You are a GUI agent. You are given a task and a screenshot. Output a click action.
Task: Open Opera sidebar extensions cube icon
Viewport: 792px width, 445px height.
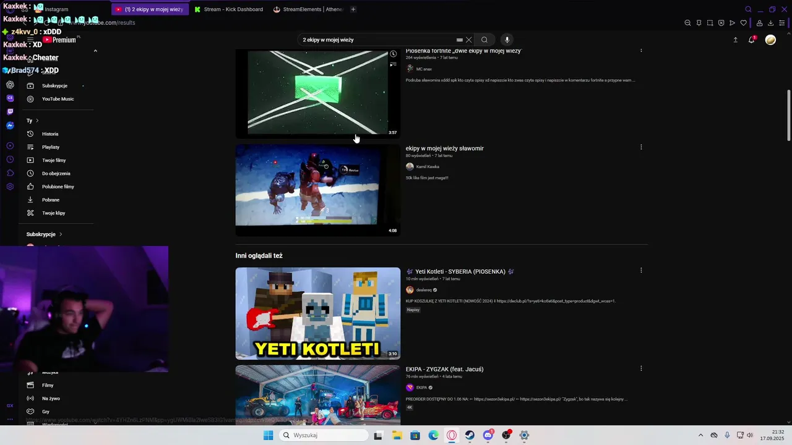[10, 173]
